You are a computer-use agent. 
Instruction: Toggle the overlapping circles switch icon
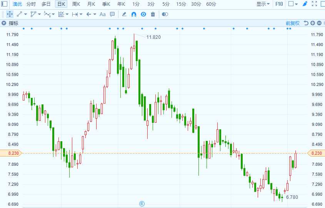(x=165, y=14)
